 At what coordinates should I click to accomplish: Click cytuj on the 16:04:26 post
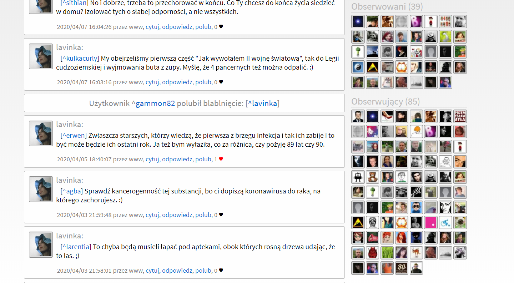coord(152,27)
